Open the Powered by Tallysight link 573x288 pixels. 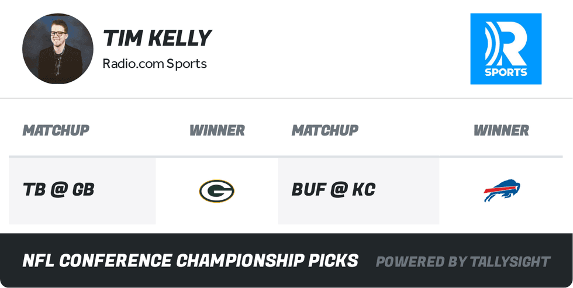(462, 262)
